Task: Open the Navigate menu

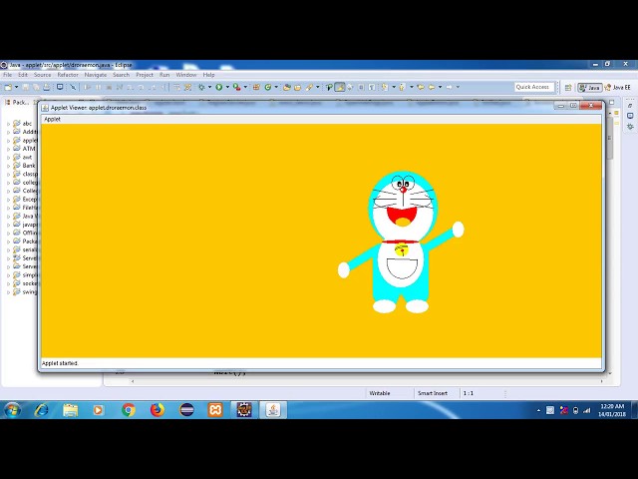Action: coord(96,75)
